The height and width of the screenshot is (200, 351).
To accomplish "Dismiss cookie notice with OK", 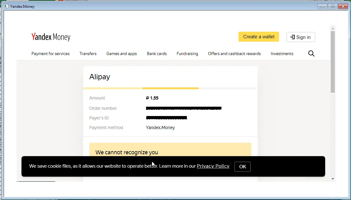I will click(x=242, y=167).
